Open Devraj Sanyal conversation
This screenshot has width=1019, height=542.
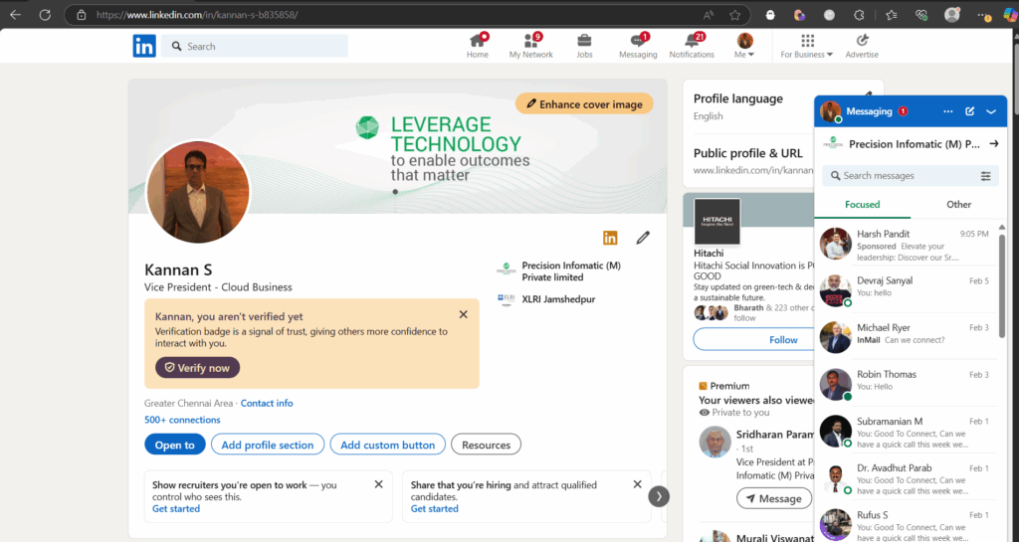pos(906,289)
